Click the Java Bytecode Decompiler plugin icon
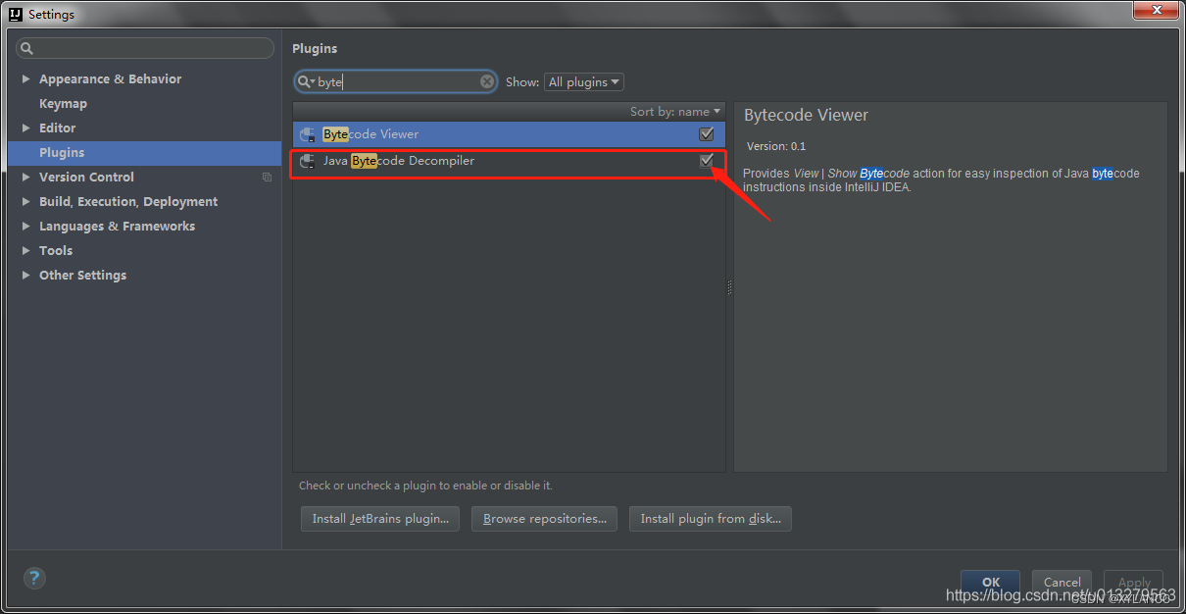 [x=308, y=161]
